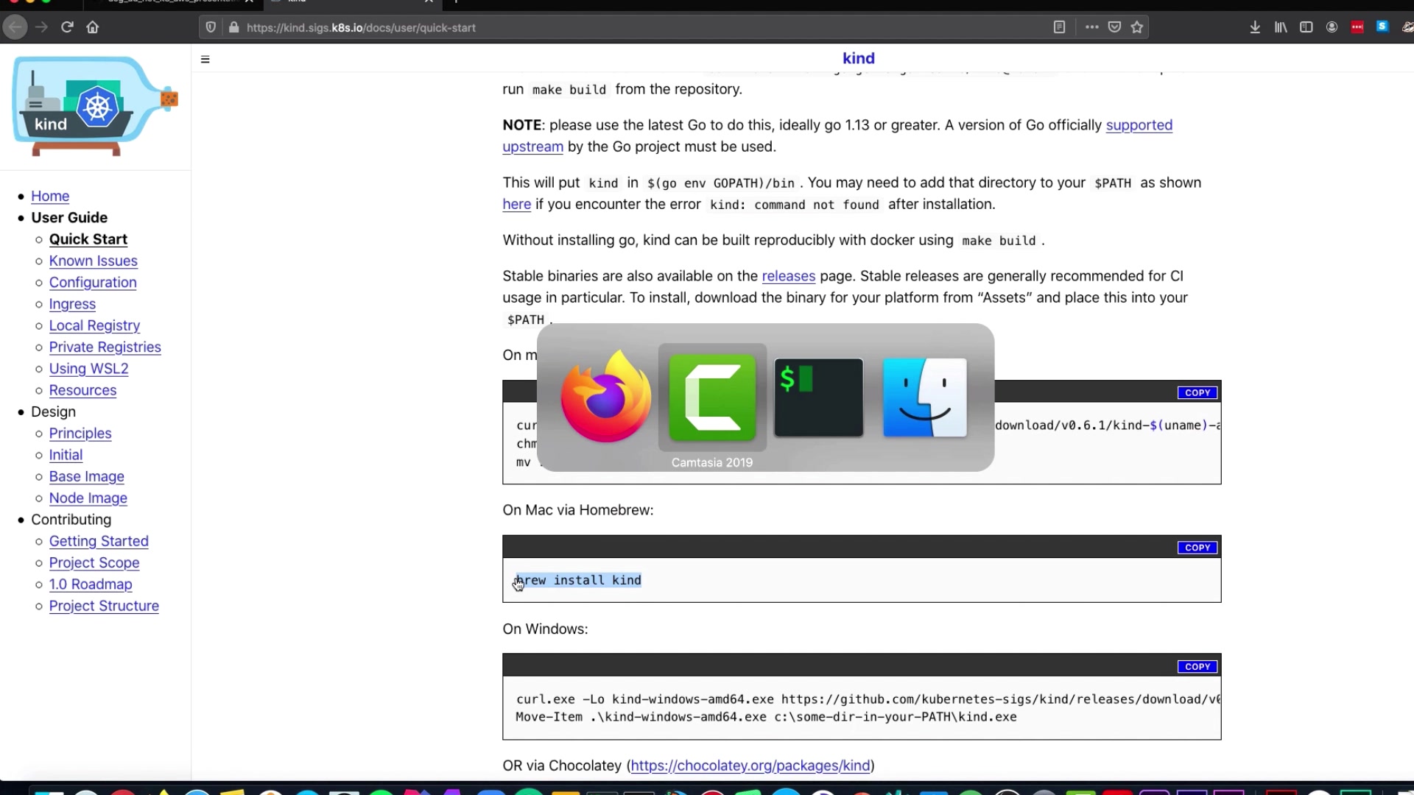Copy the Homebrew install command
The image size is (1414, 795).
coord(1197,548)
